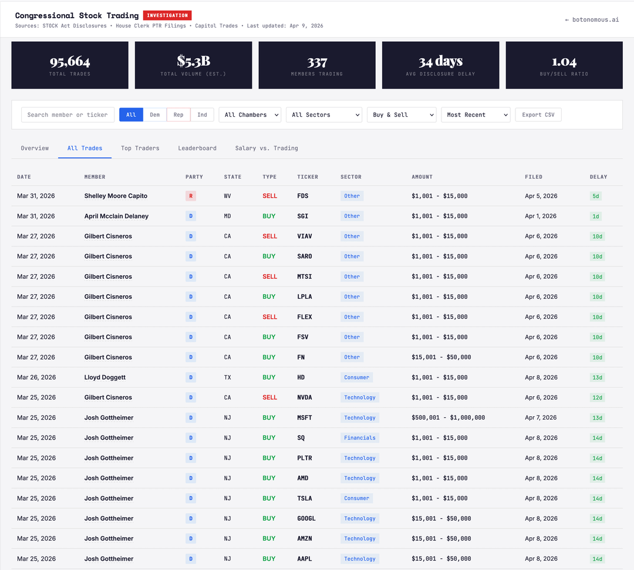This screenshot has height=570, width=634.
Task: Open the Salary vs. Trading tab
Action: [x=267, y=148]
